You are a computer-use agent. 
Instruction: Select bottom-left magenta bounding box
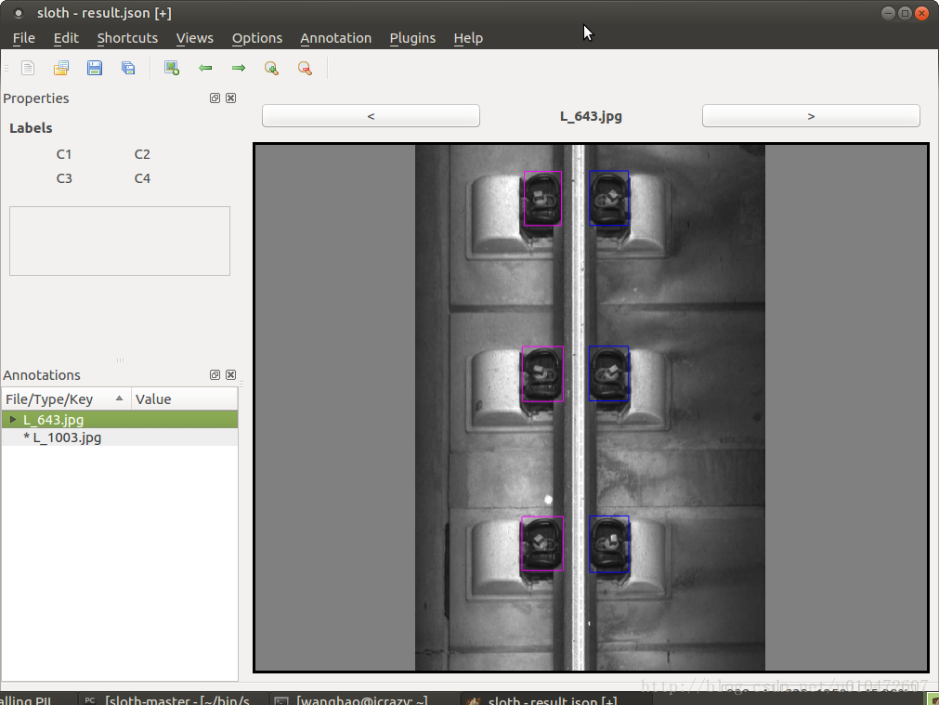[x=542, y=543]
